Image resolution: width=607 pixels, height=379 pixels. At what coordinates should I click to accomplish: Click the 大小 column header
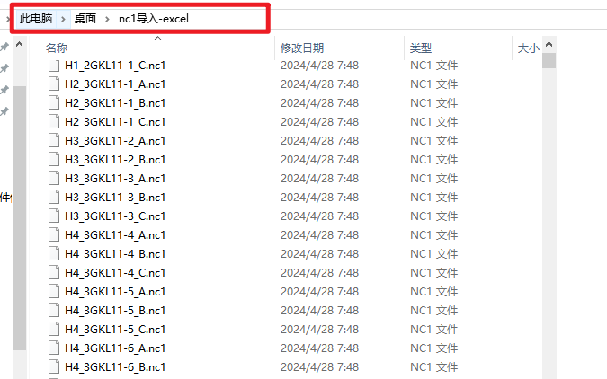click(x=528, y=48)
